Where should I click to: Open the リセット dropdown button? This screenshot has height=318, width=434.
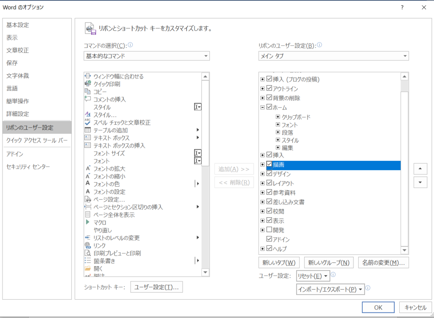313,276
